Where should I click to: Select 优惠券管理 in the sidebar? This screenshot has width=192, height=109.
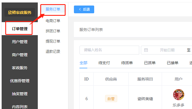coord(20,81)
